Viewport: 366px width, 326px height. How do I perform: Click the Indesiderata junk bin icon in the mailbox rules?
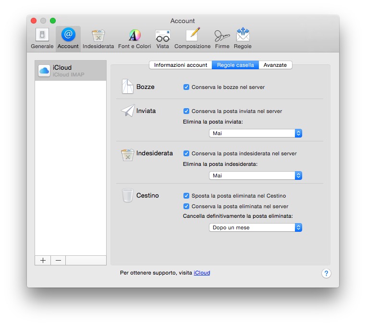(x=127, y=155)
